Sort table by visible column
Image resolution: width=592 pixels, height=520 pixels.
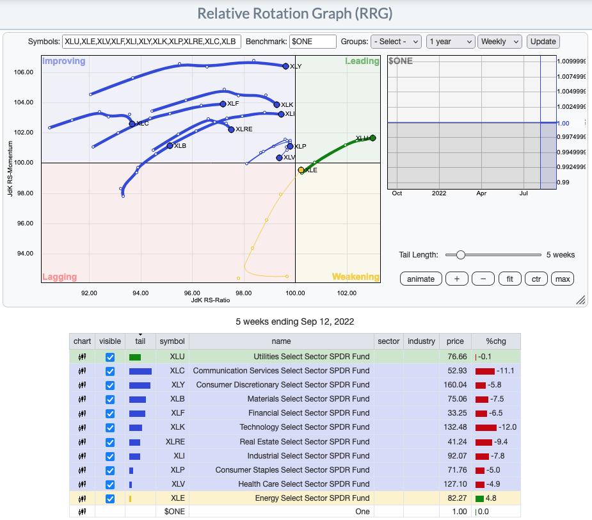110,341
